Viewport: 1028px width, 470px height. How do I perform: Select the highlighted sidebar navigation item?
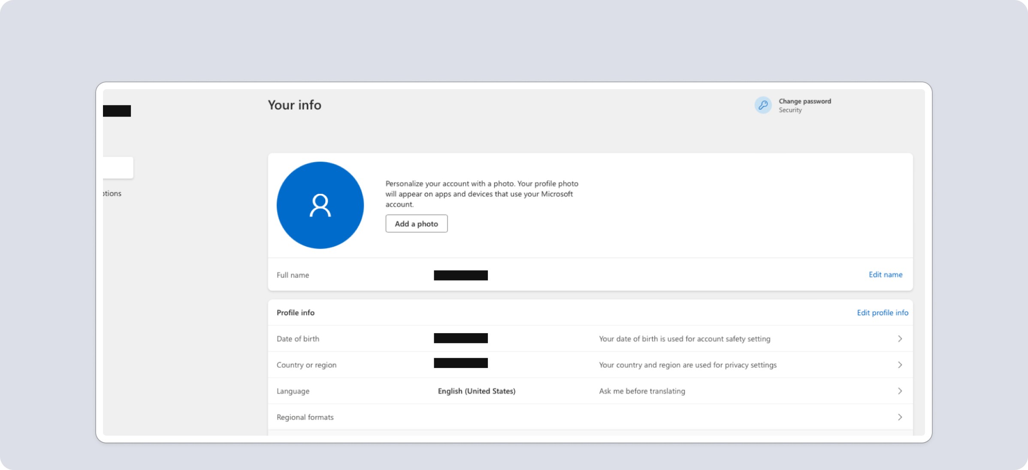[x=118, y=168]
